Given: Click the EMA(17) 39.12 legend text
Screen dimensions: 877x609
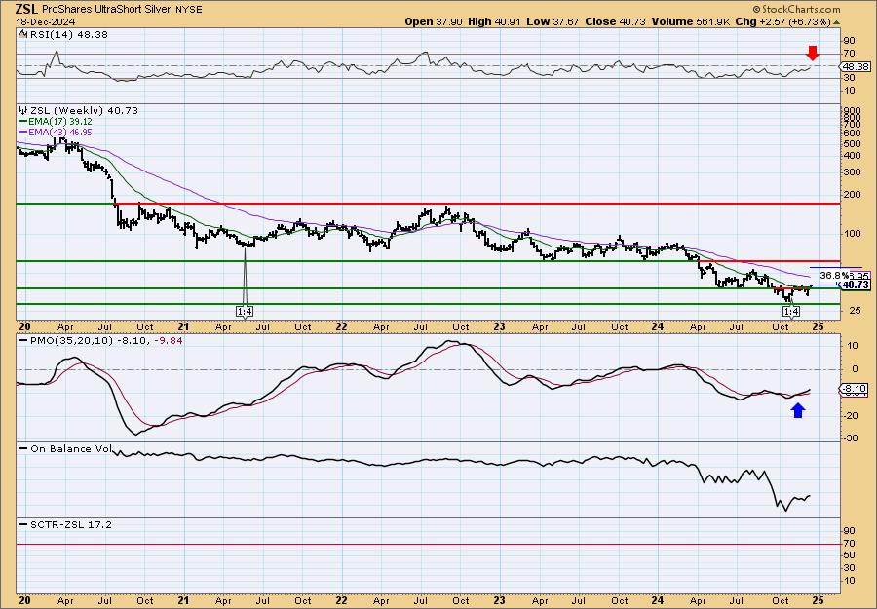Looking at the screenshot, I should click(60, 122).
